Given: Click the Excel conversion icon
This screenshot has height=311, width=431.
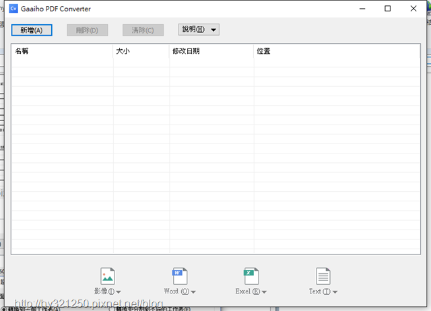Looking at the screenshot, I should [x=251, y=276].
